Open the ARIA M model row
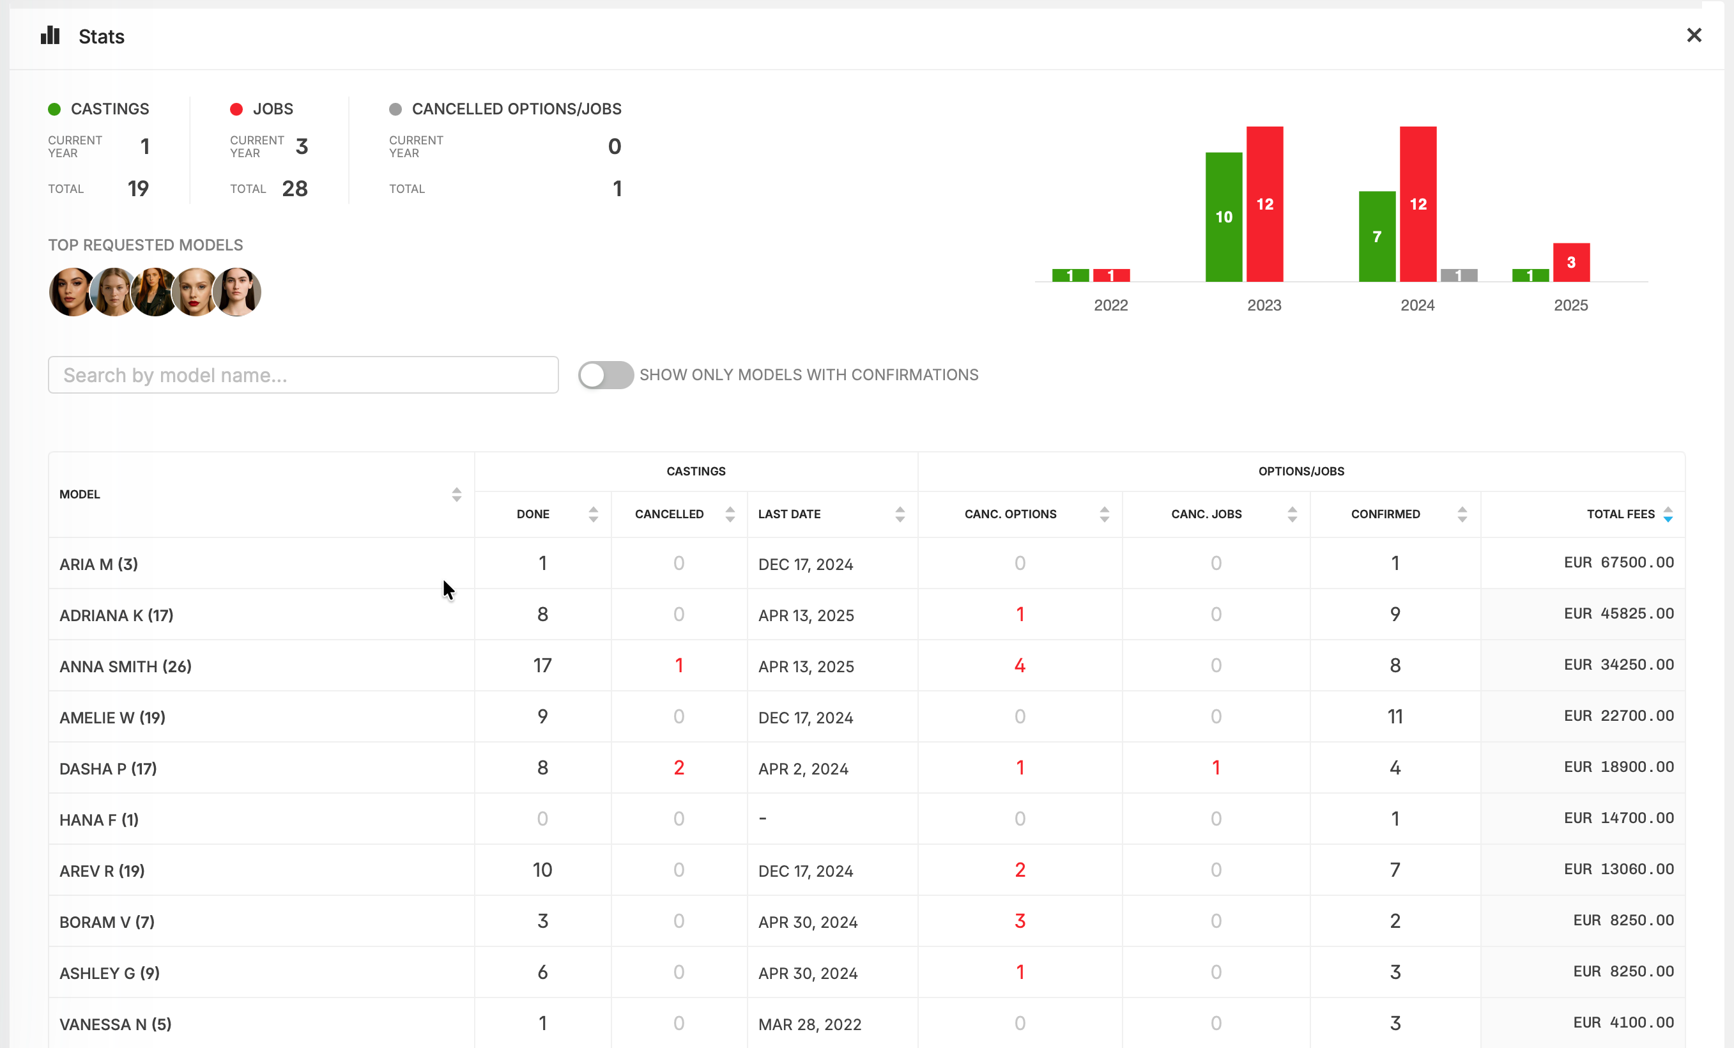Screen dimensions: 1734x1048 [98, 564]
